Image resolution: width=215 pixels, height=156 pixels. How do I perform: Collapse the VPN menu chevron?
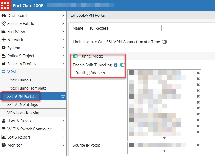(x=63, y=72)
